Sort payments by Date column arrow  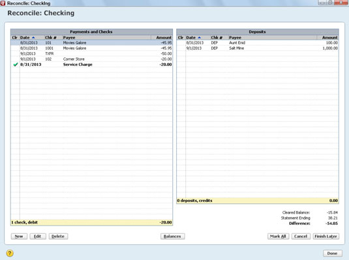coord(33,38)
